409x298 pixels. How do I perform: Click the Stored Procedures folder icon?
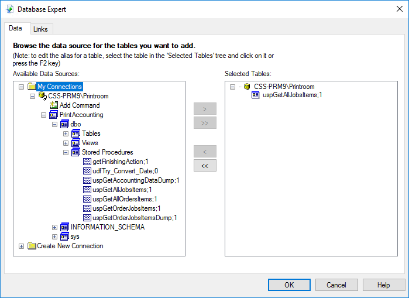(x=75, y=152)
